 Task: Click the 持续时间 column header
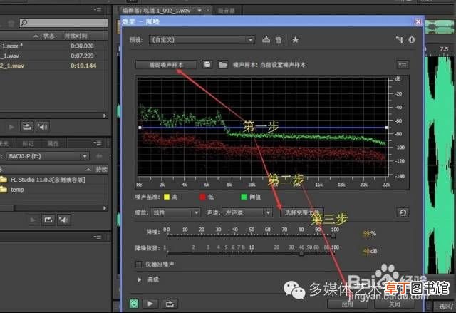(76, 36)
